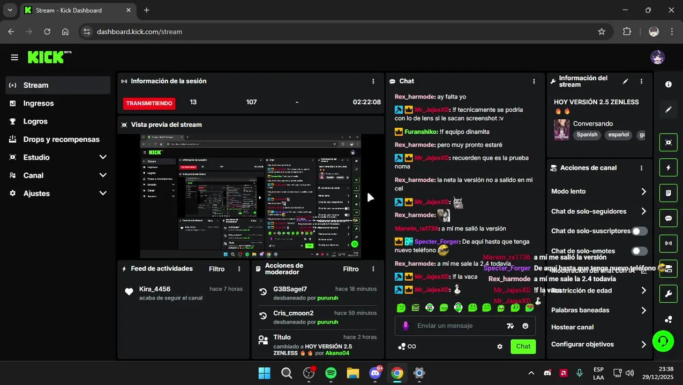This screenshot has height=385, width=683.
Task: Click G3BSagel7 in moderator actions
Action: coord(290,289)
